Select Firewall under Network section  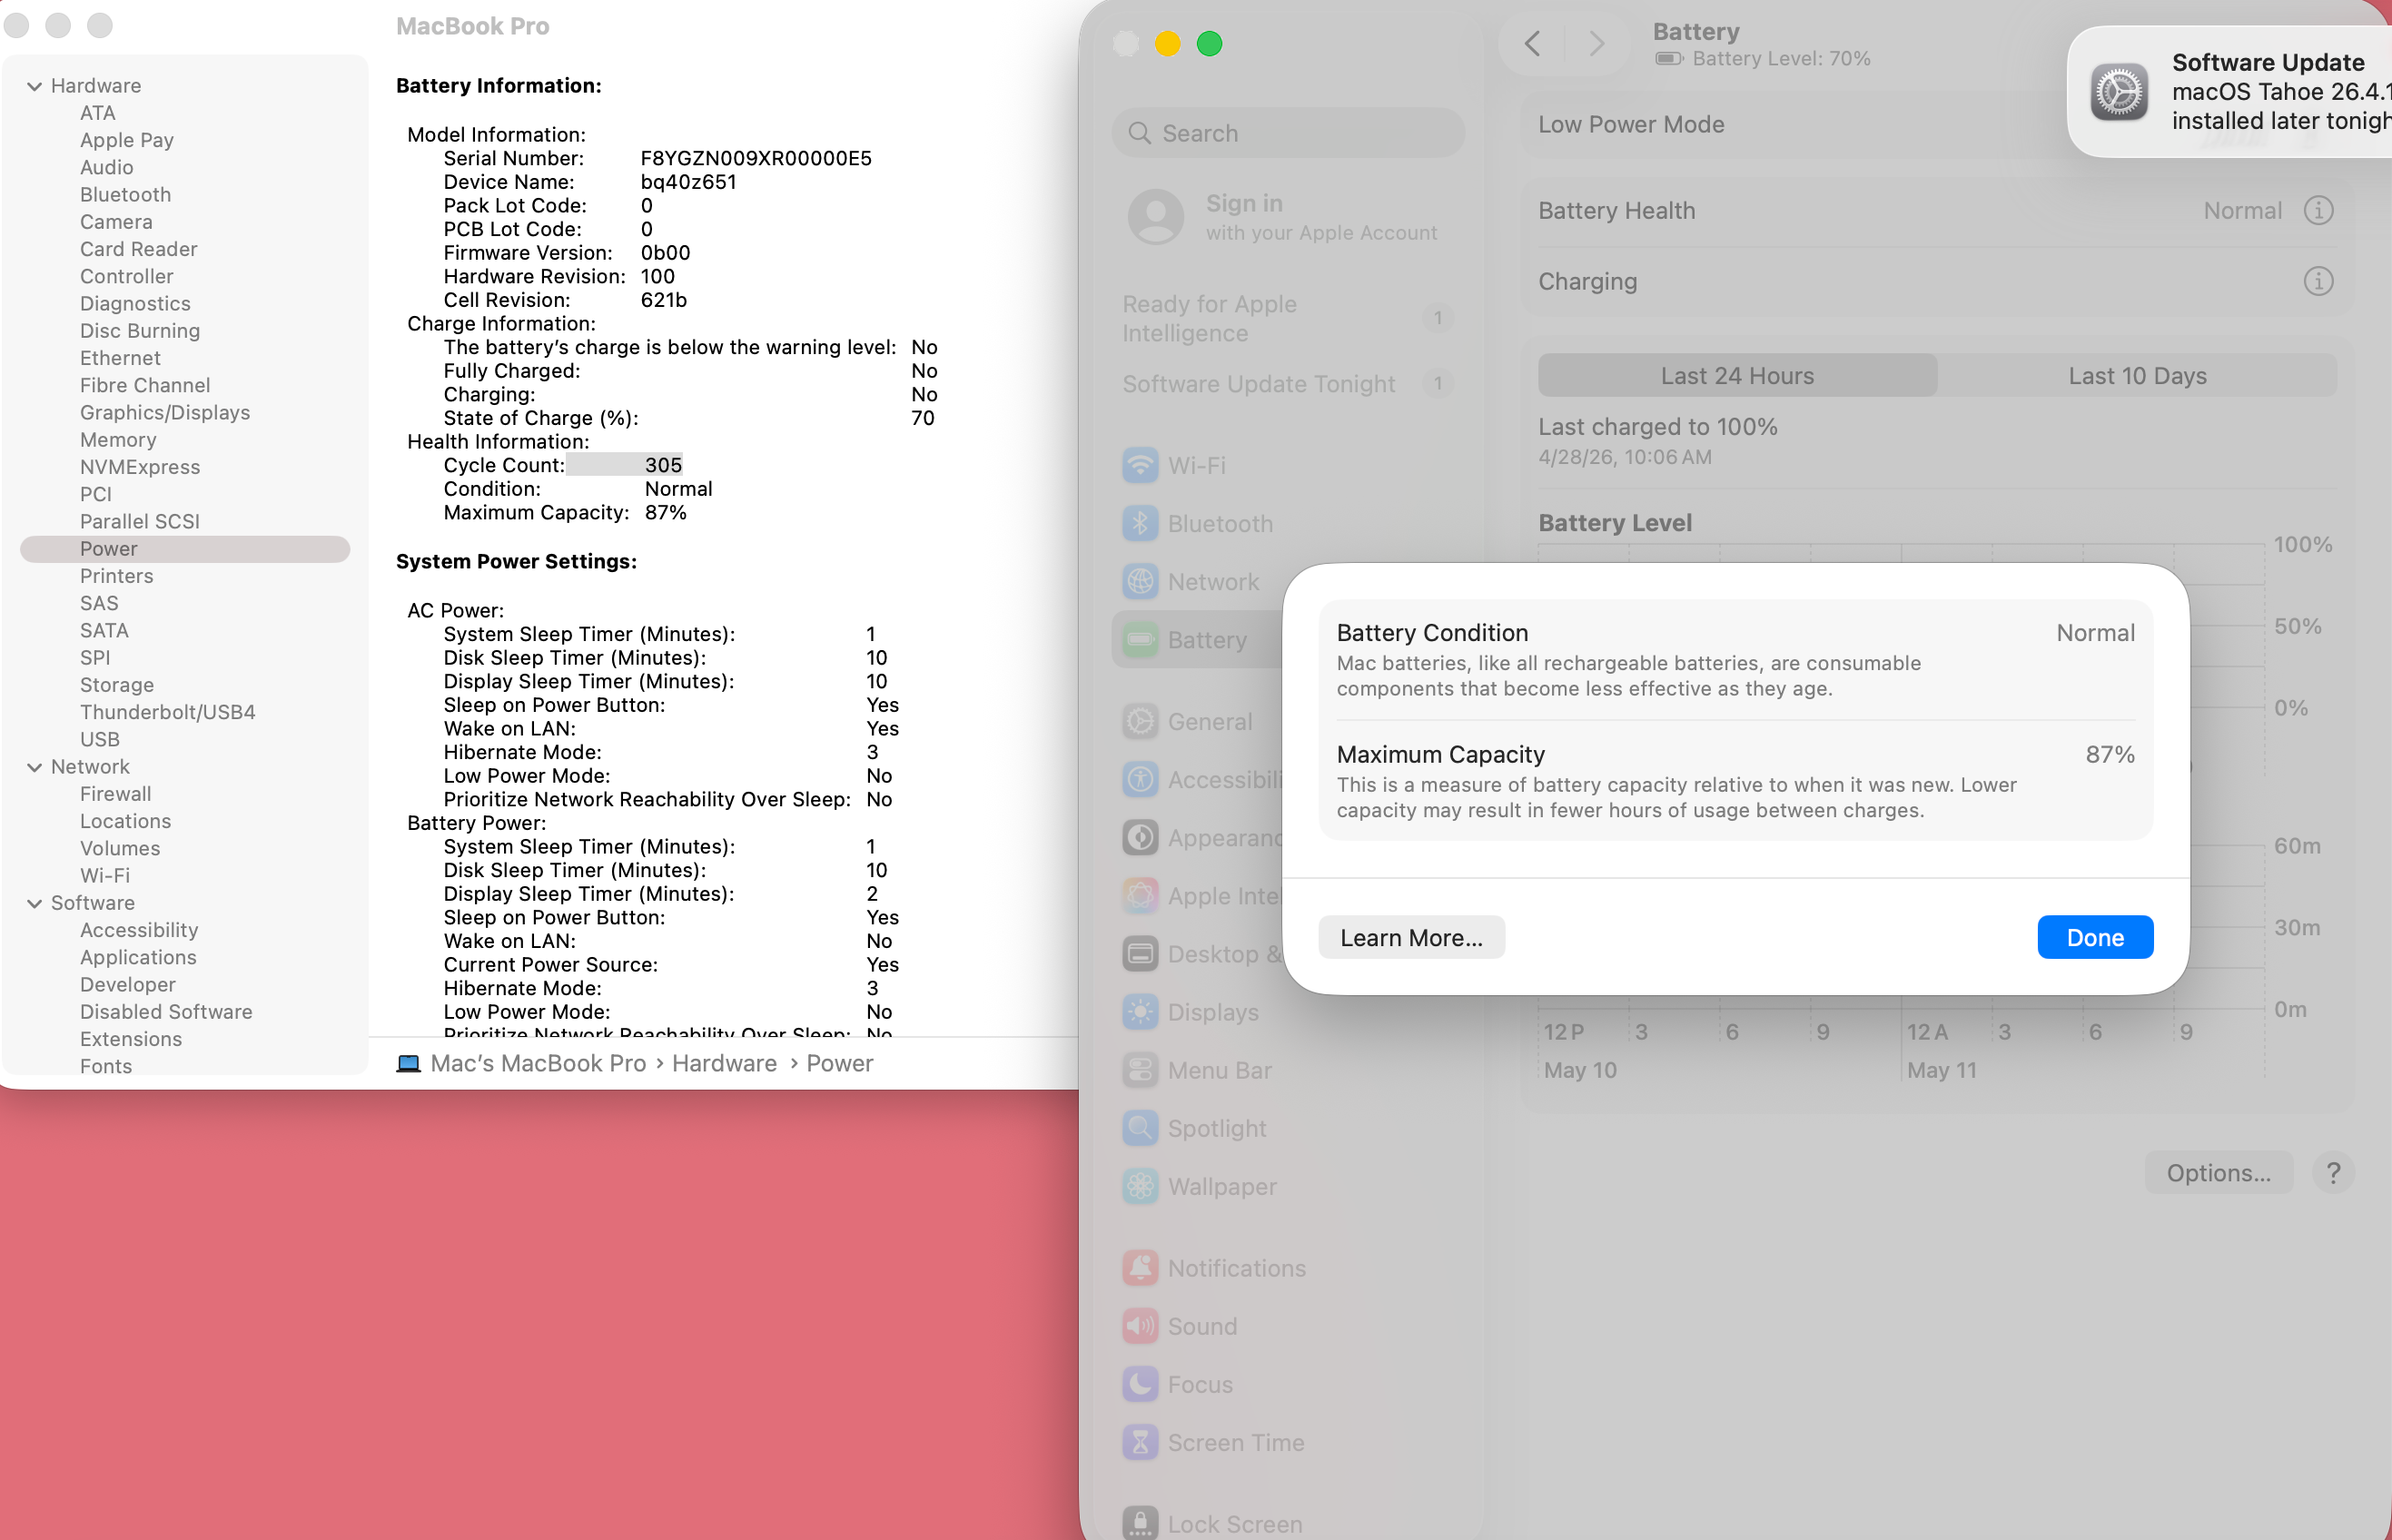(x=116, y=794)
